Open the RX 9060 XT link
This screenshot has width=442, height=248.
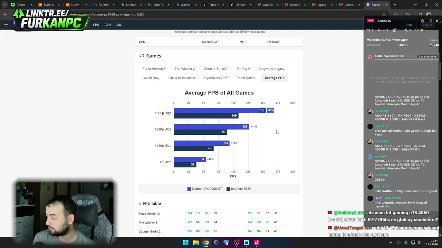(x=211, y=42)
